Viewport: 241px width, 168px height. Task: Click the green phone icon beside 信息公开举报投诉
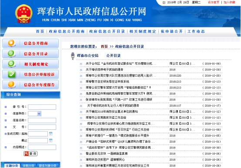11,74
